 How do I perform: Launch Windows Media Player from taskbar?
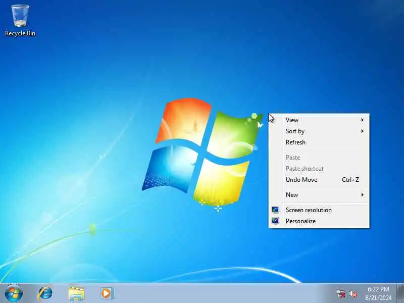(107, 293)
